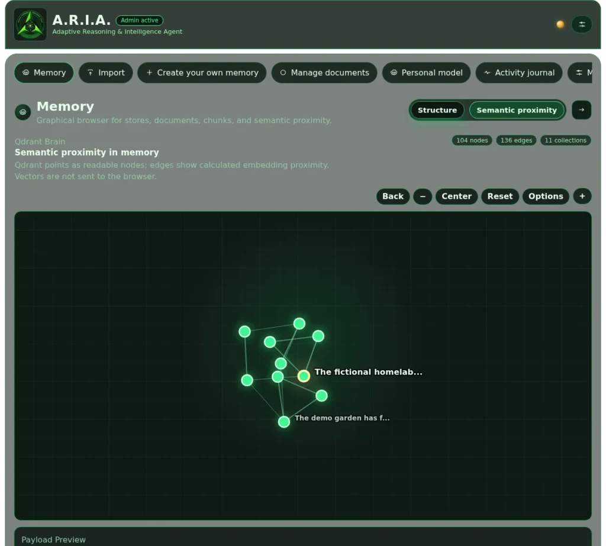Click the arrow button beside Semantic proximity

point(581,110)
